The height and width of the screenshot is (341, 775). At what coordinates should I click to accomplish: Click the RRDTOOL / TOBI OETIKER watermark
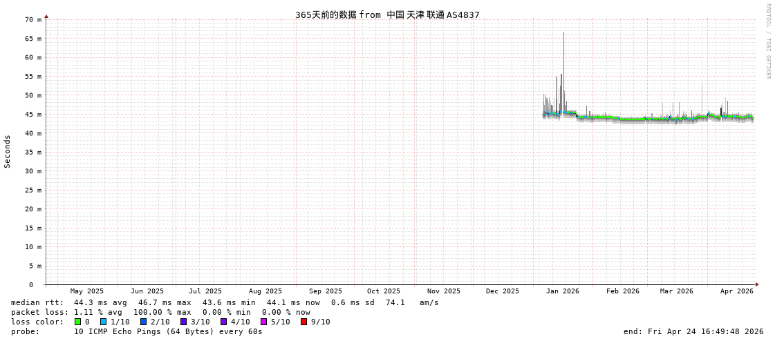pos(767,41)
